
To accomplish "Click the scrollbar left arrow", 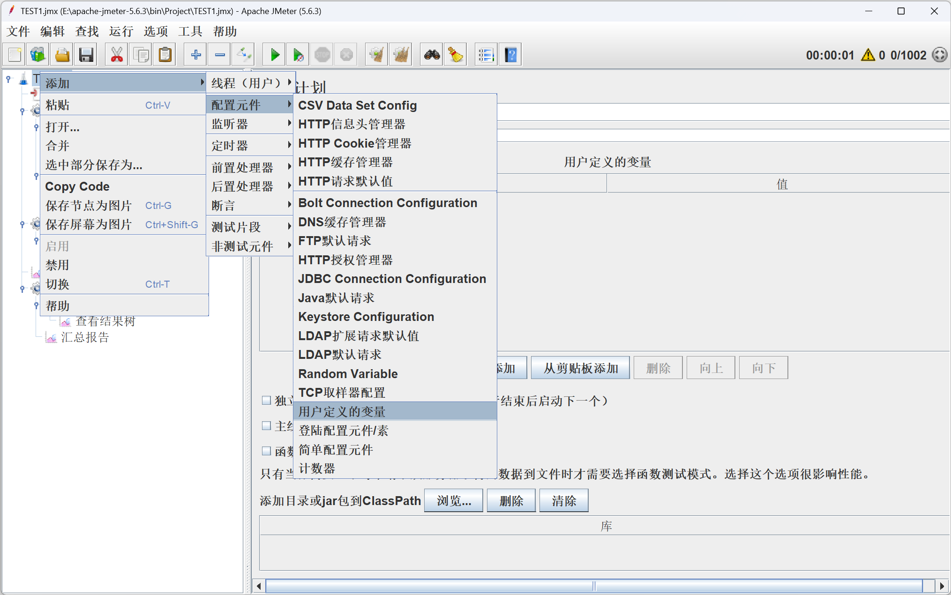I will [x=259, y=586].
